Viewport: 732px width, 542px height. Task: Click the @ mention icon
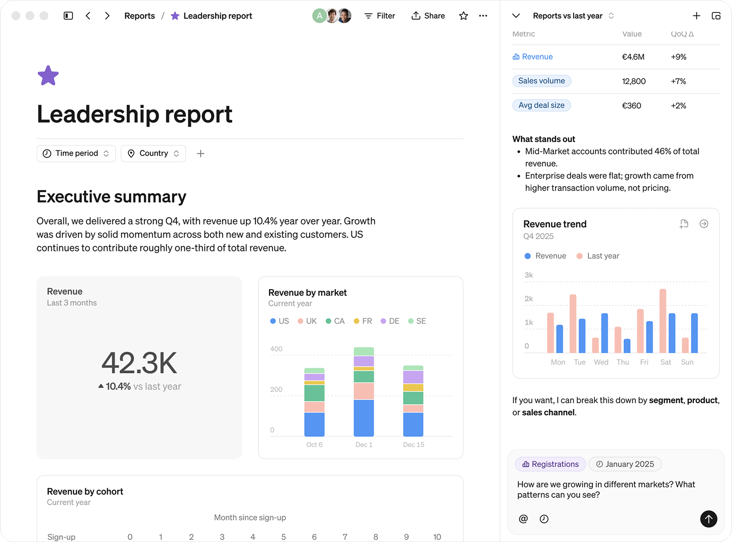(x=523, y=519)
